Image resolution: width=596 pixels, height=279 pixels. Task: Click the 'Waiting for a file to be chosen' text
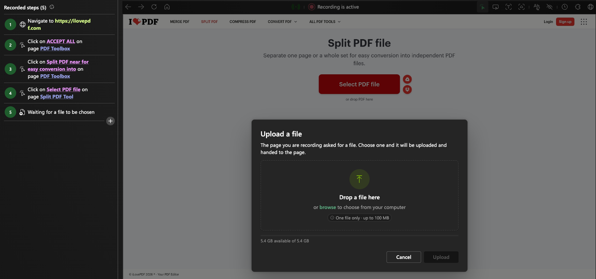click(61, 112)
